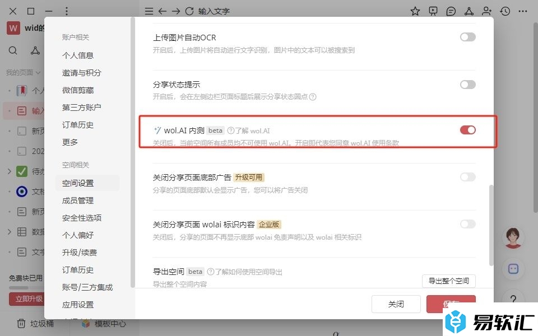Click the avatar portrait on the right edge
The height and width of the screenshot is (336, 538).
pos(513,237)
